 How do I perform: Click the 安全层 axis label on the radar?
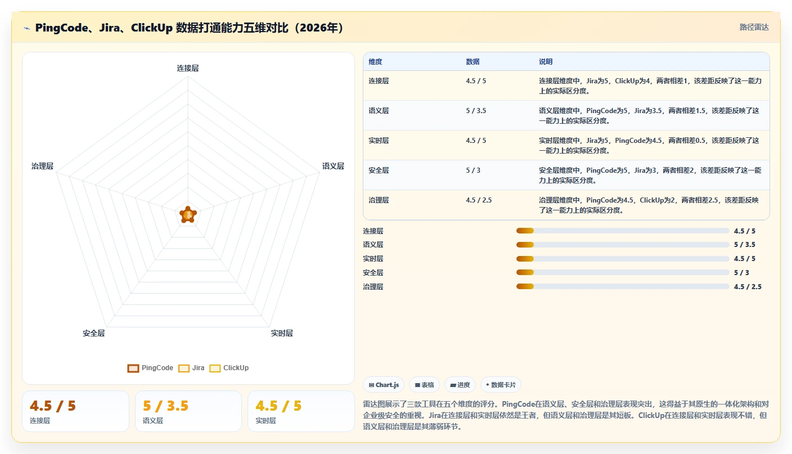[x=94, y=334]
